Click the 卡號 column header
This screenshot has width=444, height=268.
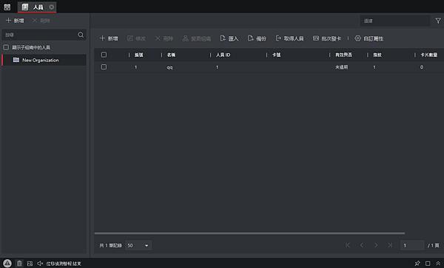point(276,55)
